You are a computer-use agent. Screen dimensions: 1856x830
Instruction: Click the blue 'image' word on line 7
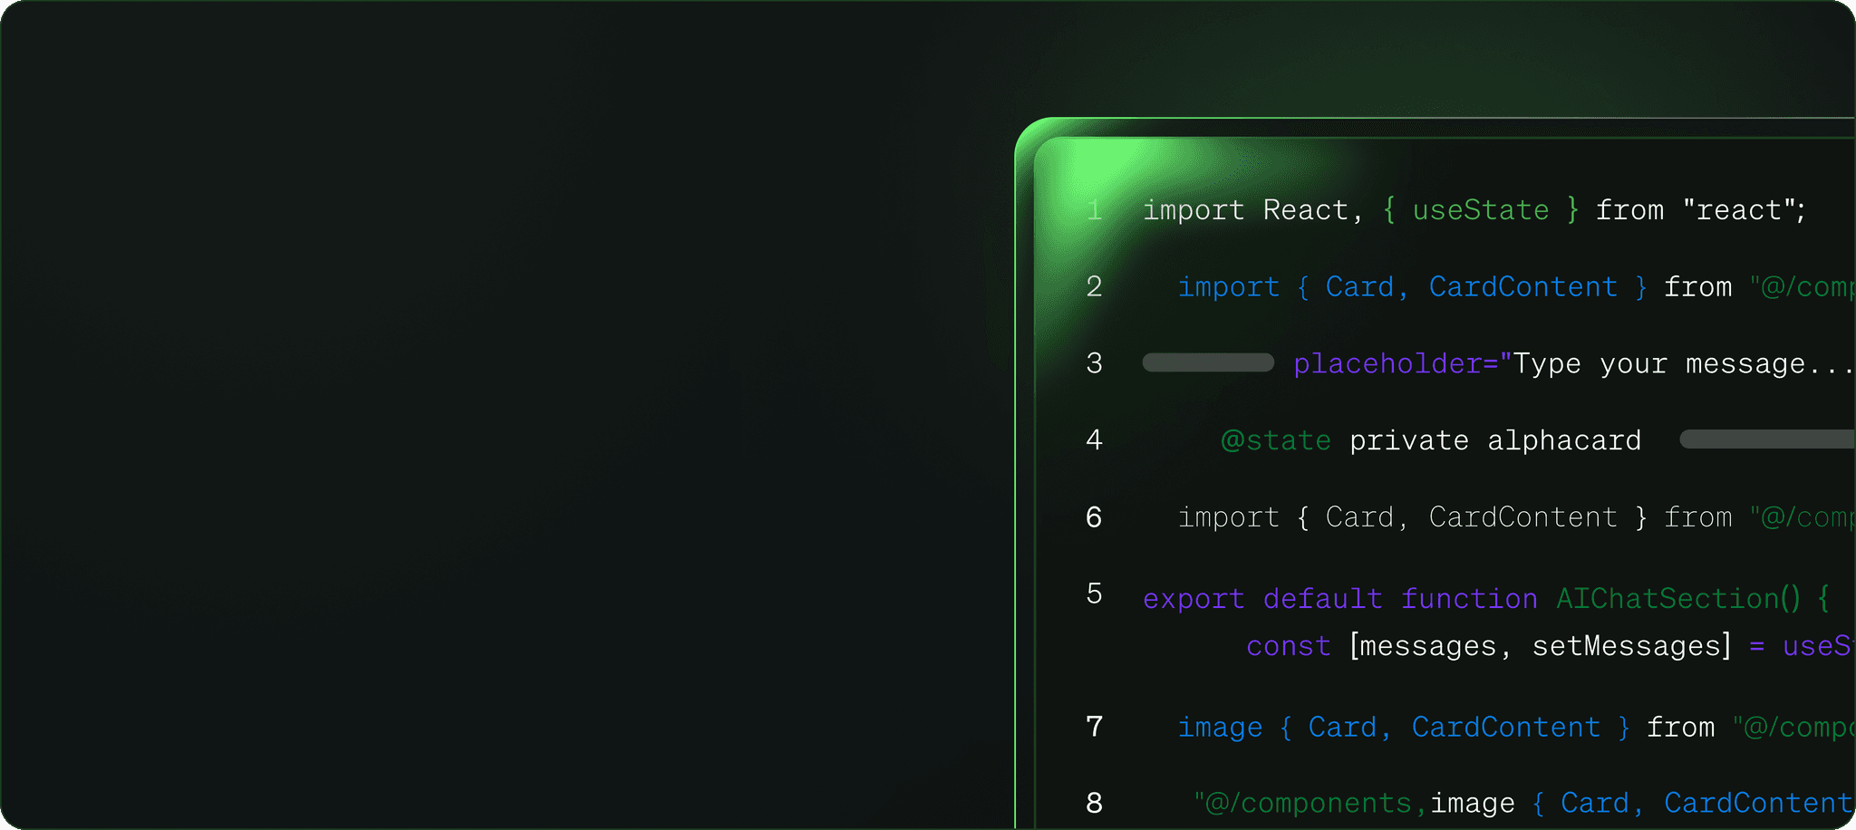click(1220, 728)
